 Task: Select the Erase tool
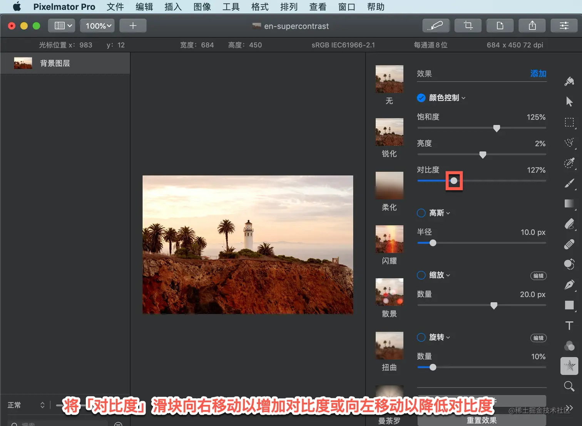[569, 224]
